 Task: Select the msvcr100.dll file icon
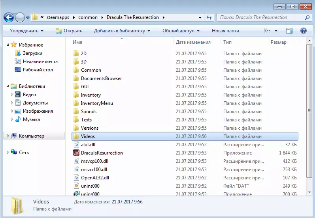click(76, 169)
